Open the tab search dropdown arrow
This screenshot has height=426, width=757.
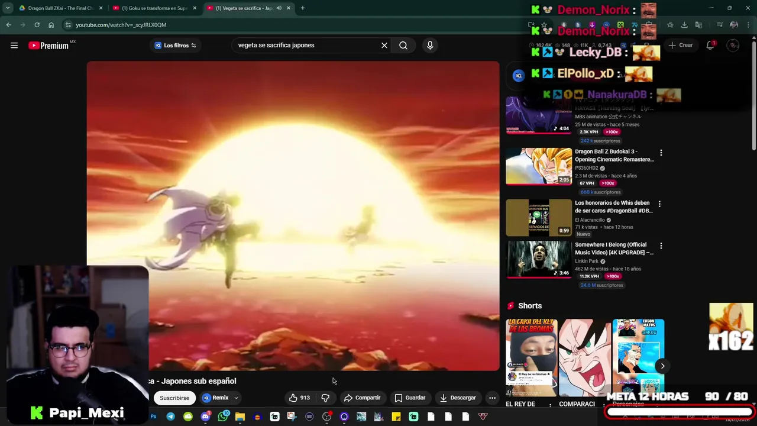tap(8, 8)
